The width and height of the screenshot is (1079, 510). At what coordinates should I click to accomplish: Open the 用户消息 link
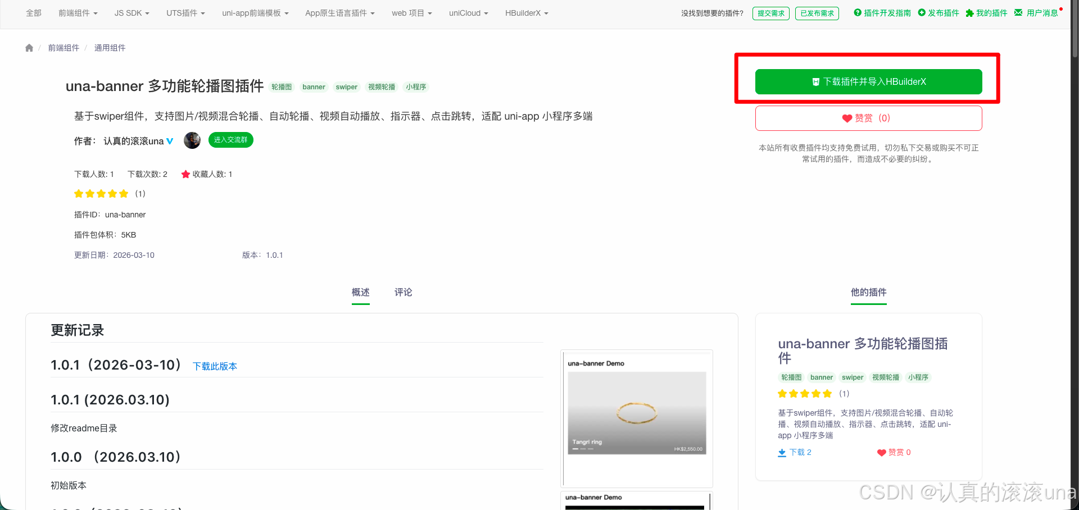1042,13
